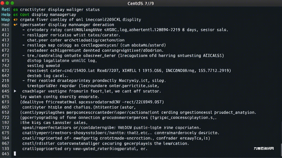Click the 'covt' green command text
The width and height of the screenshot is (282, 158).
pos(25,15)
